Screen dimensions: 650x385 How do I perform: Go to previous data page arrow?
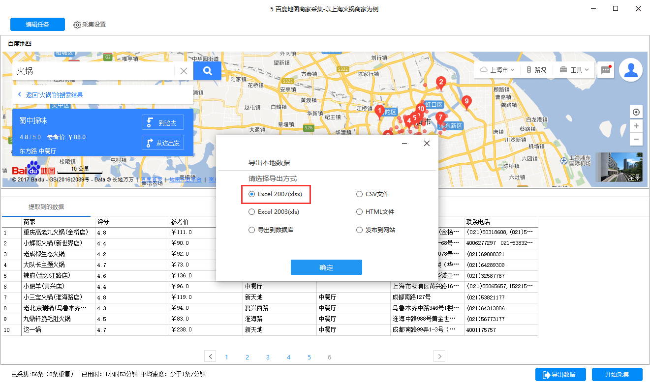point(210,356)
